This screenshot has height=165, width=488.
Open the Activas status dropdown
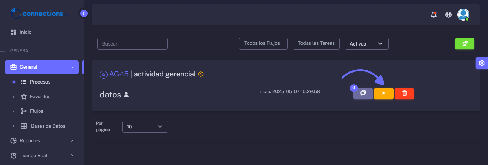(x=367, y=44)
